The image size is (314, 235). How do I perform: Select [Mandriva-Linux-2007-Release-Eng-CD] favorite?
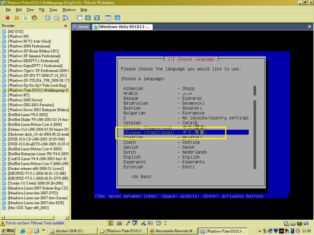tap(38, 188)
